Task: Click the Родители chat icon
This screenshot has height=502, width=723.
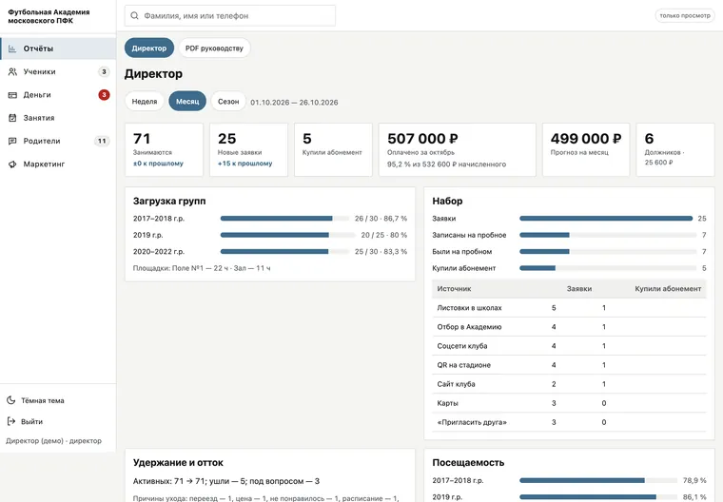Action: click(12, 141)
